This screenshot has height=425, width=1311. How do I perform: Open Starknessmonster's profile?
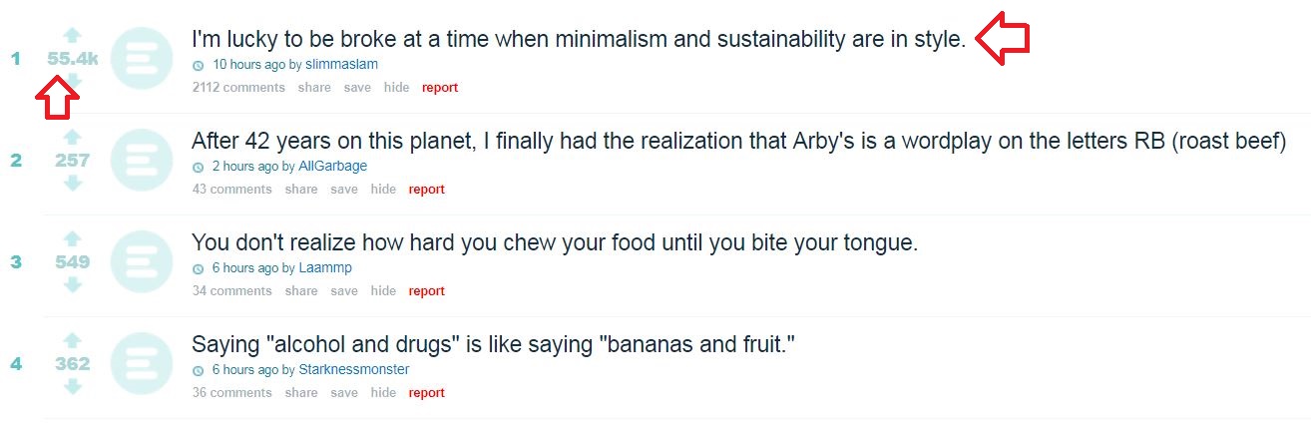pos(354,369)
